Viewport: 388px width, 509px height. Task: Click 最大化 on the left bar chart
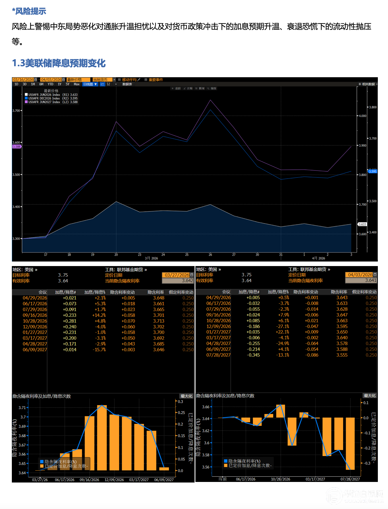tap(186, 396)
